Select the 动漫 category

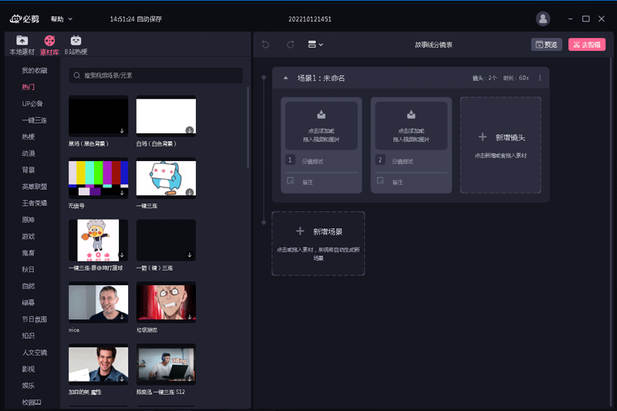tap(29, 153)
